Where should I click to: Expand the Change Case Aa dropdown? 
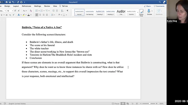25,11
